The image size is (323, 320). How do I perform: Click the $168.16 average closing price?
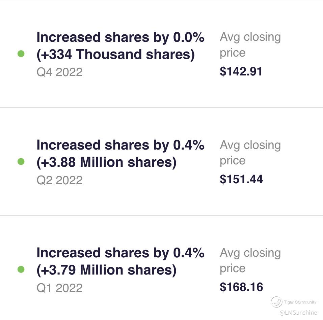[241, 287]
